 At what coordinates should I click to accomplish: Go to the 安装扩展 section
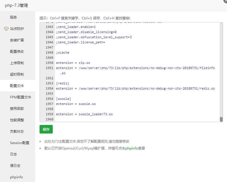click(17, 40)
